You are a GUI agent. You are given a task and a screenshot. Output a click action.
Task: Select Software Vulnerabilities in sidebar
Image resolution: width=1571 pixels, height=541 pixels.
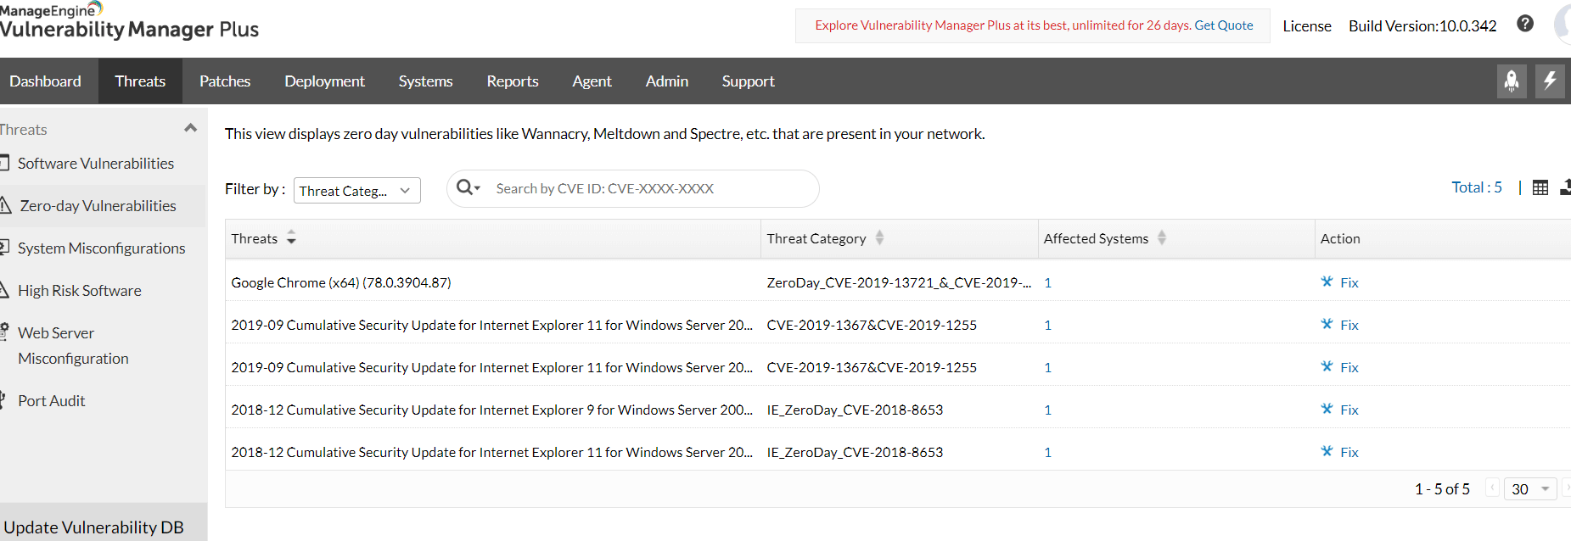96,164
